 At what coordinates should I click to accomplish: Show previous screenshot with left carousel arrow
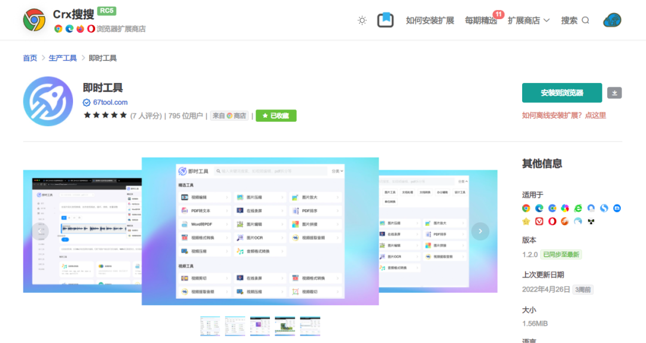pos(40,231)
